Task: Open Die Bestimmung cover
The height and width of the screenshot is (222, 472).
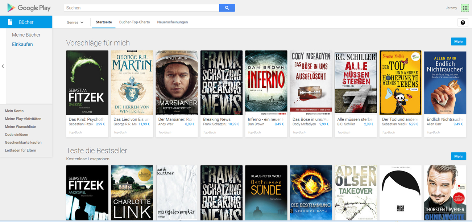Action: (x=311, y=193)
